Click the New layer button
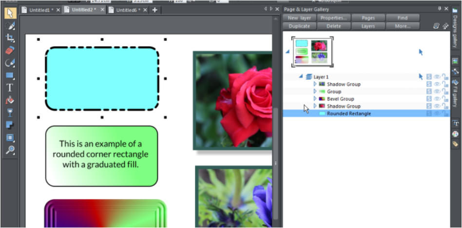The image size is (462, 228). pos(299,18)
